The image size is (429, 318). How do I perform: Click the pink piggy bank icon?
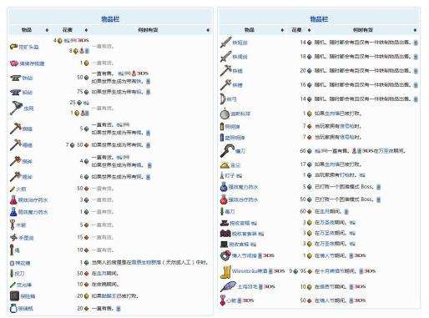tap(14, 63)
